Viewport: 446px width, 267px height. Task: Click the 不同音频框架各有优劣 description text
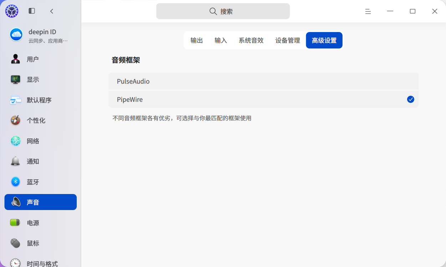pos(182,118)
